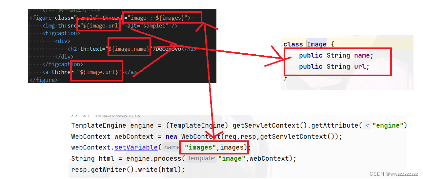Click the closing figure tag
The width and height of the screenshot is (423, 179).
(44, 80)
